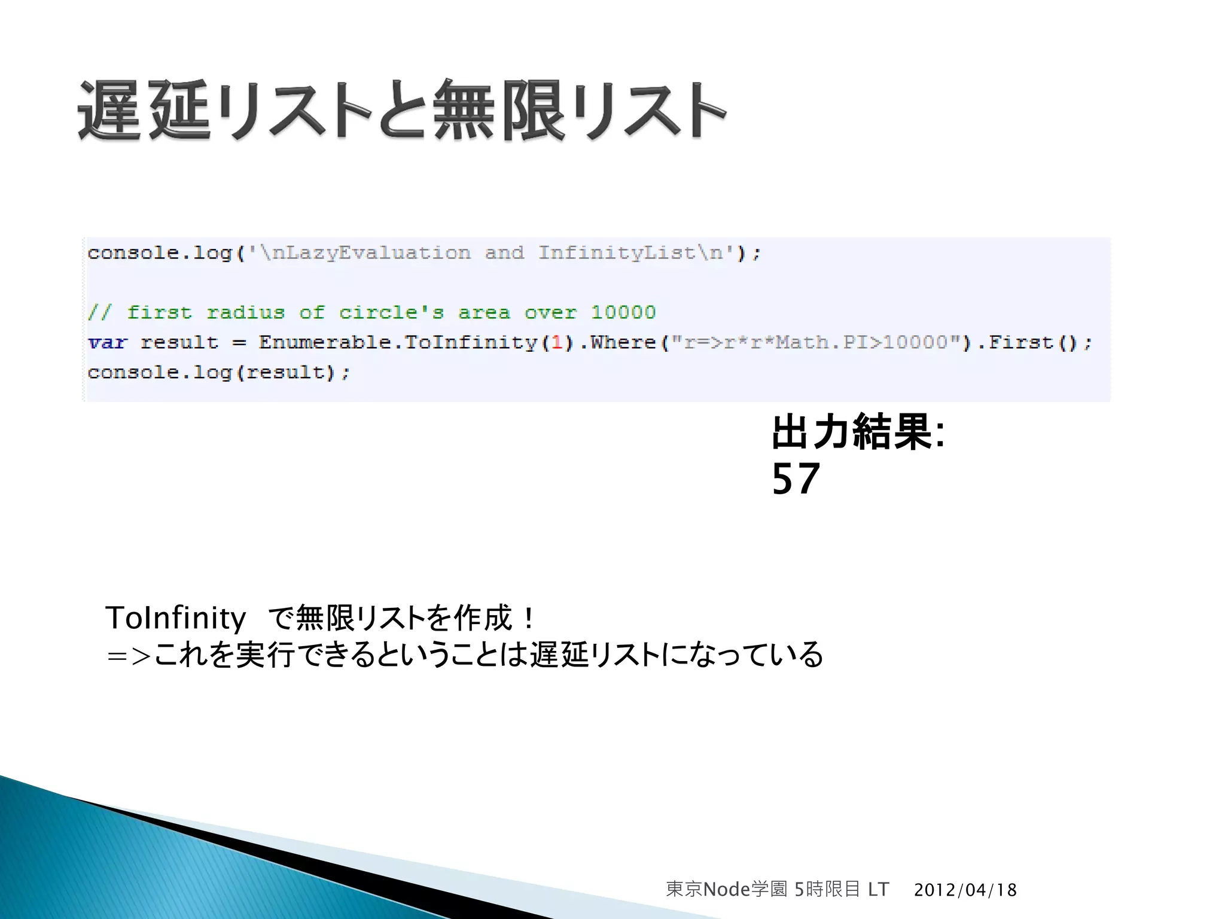Click the console.log LazyEvaluation code line
The height and width of the screenshot is (919, 1225).
pos(424,253)
